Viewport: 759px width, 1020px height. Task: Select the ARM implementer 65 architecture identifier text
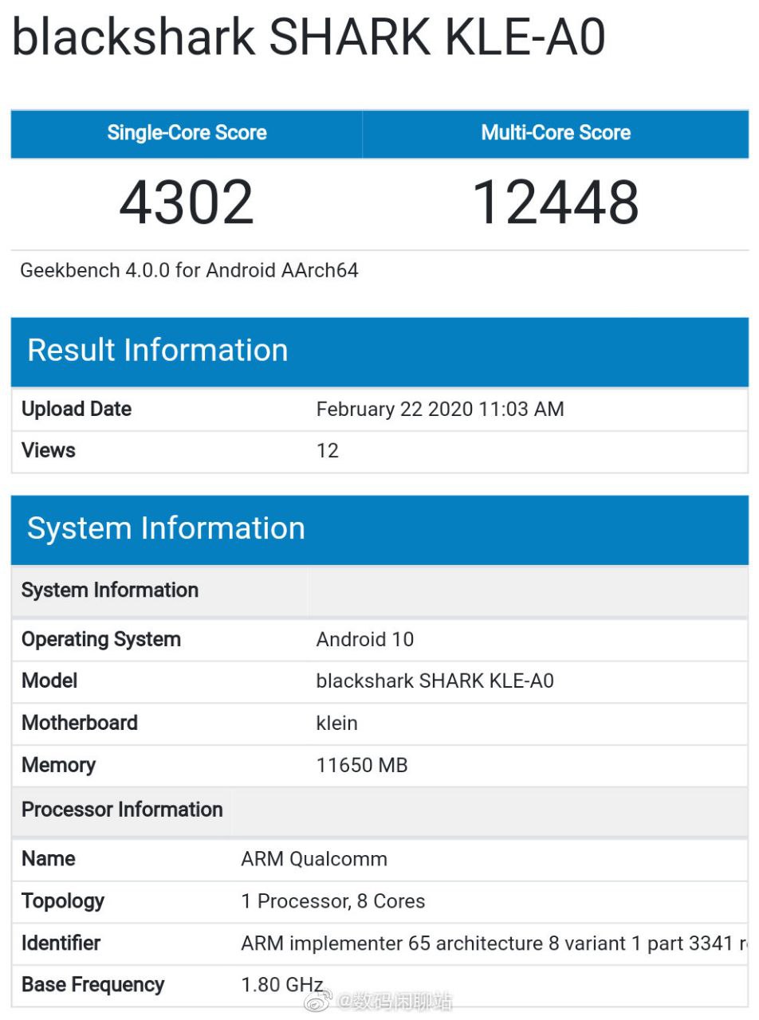pyautogui.click(x=494, y=943)
